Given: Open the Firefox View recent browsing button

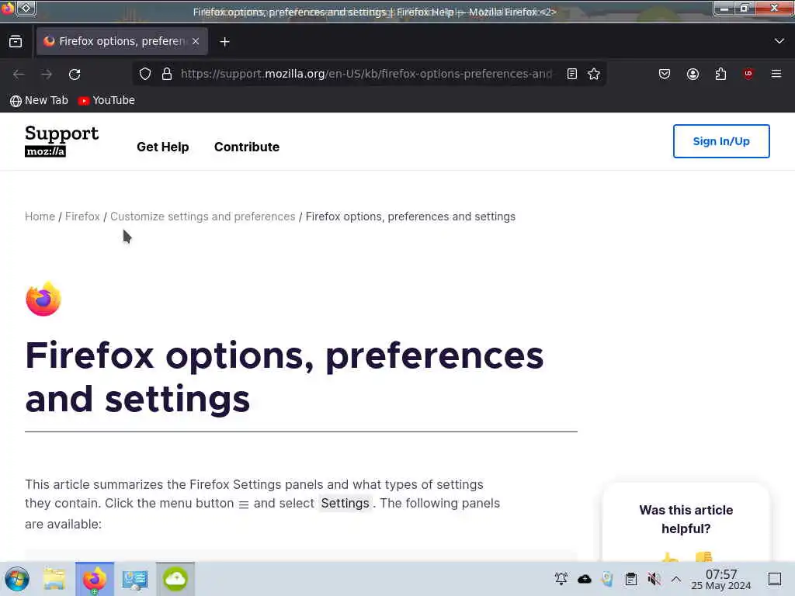Looking at the screenshot, I should (x=16, y=42).
